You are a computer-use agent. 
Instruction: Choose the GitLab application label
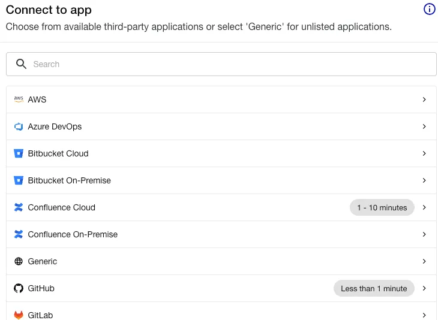point(40,315)
